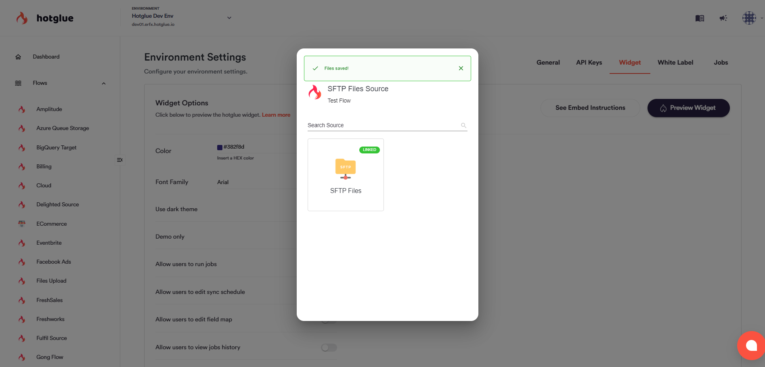Screen dimensions: 765x367
Task: Open the Eventbrite flow
Action: click(x=49, y=243)
